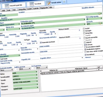
Task: Expand the Engedély dátum dropdown
Action: [82, 58]
